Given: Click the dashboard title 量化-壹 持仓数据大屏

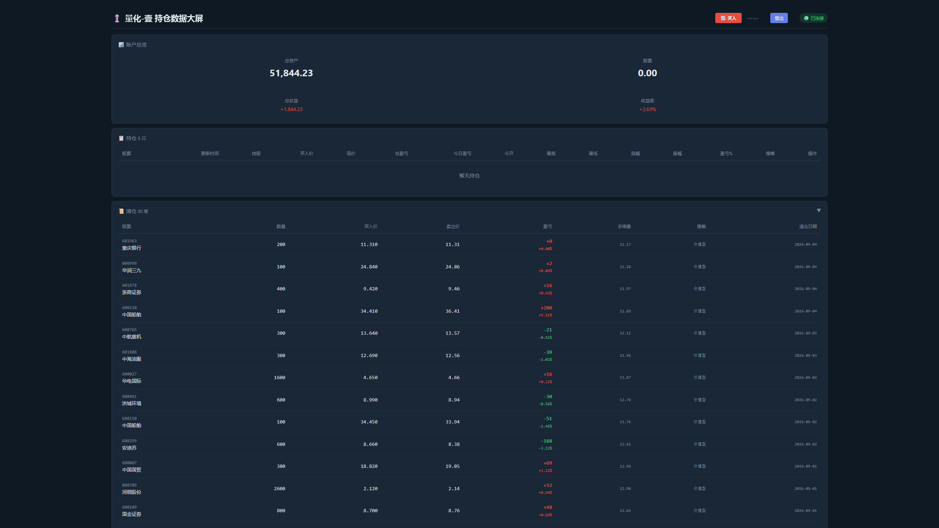Looking at the screenshot, I should 164,18.
